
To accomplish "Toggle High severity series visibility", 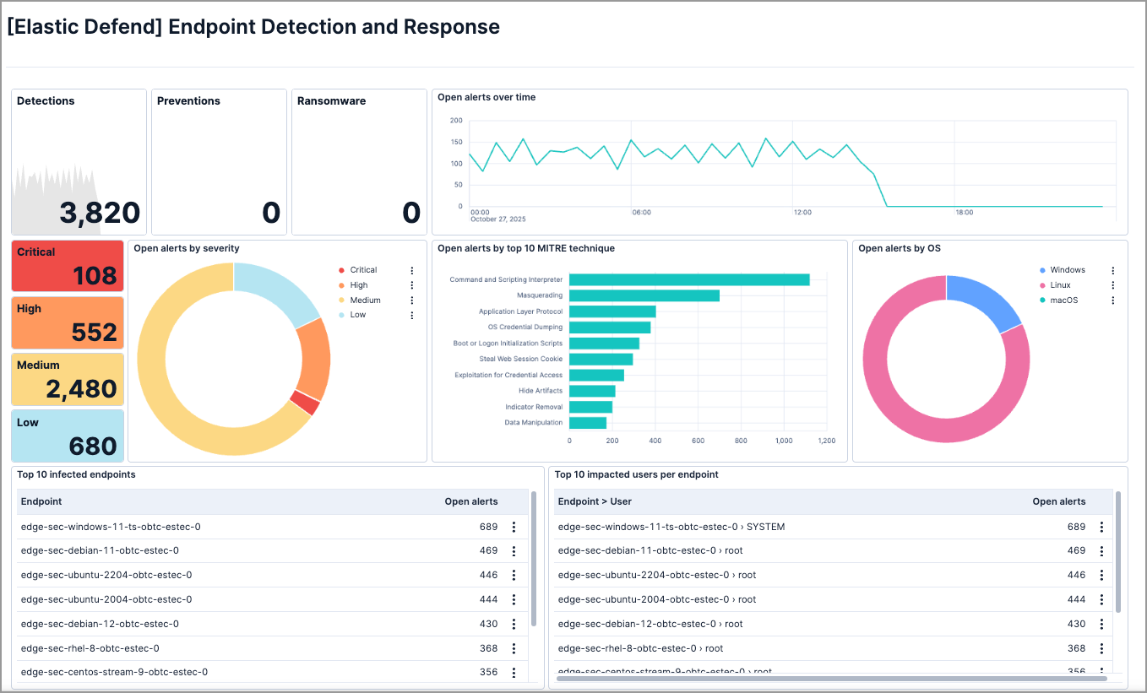I will (358, 284).
